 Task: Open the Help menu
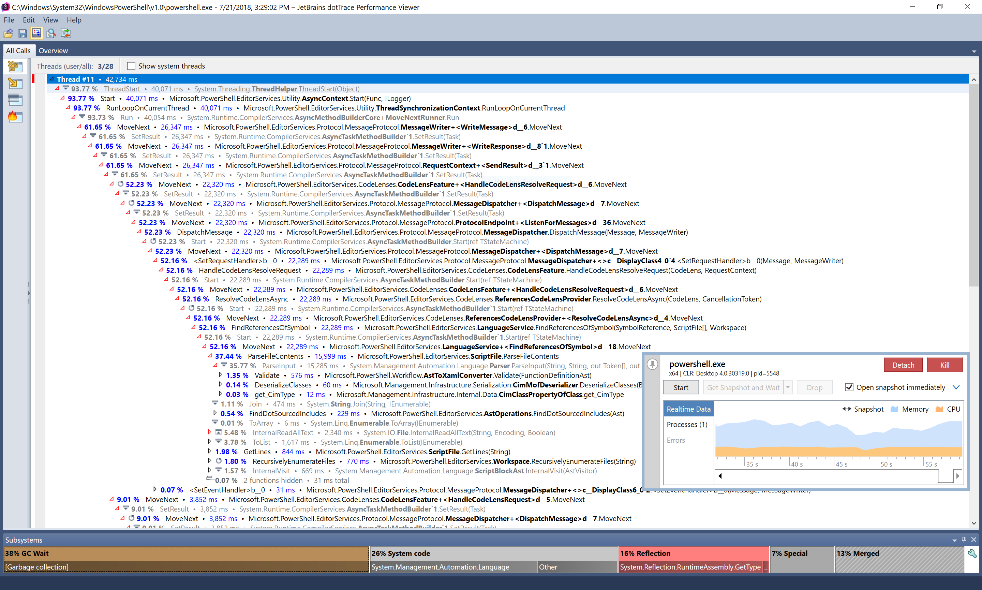[x=74, y=20]
